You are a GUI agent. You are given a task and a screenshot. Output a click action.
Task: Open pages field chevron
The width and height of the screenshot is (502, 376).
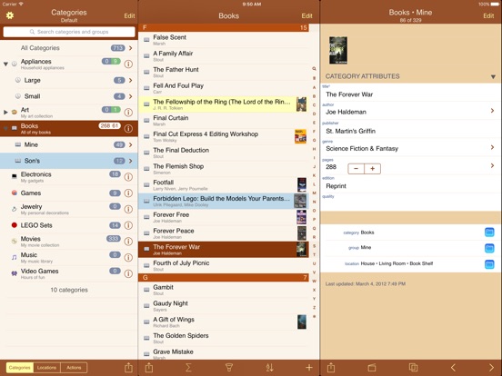tap(492, 165)
